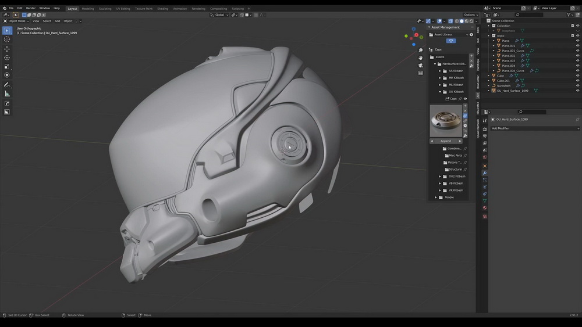Click the red X axis gizmo
The height and width of the screenshot is (327, 582).
pos(417,35)
